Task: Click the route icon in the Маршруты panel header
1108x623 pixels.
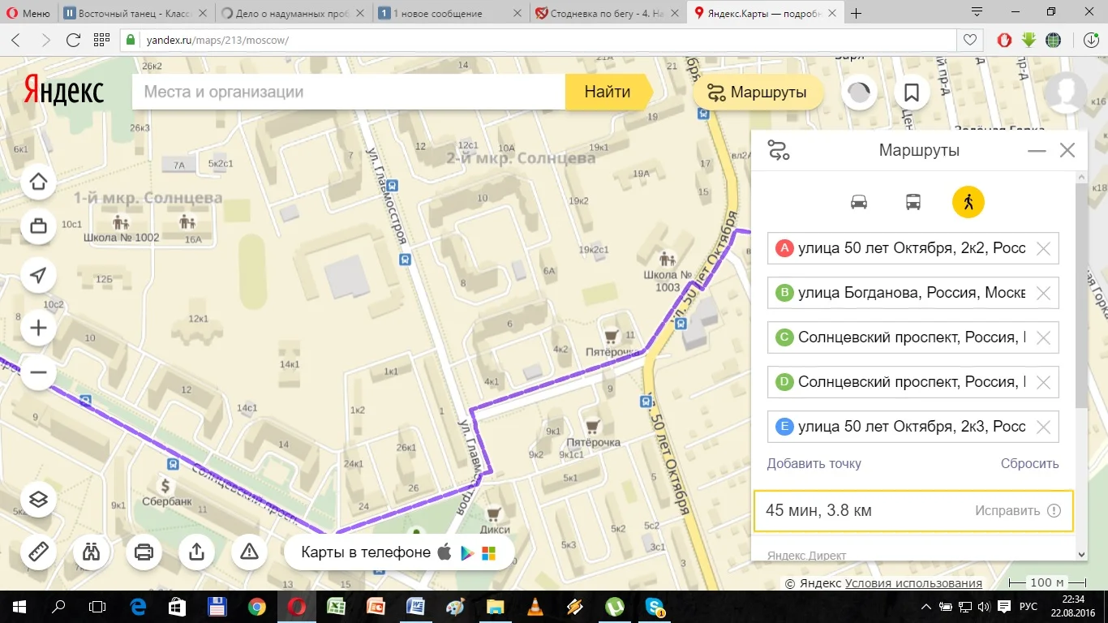Action: pyautogui.click(x=779, y=150)
